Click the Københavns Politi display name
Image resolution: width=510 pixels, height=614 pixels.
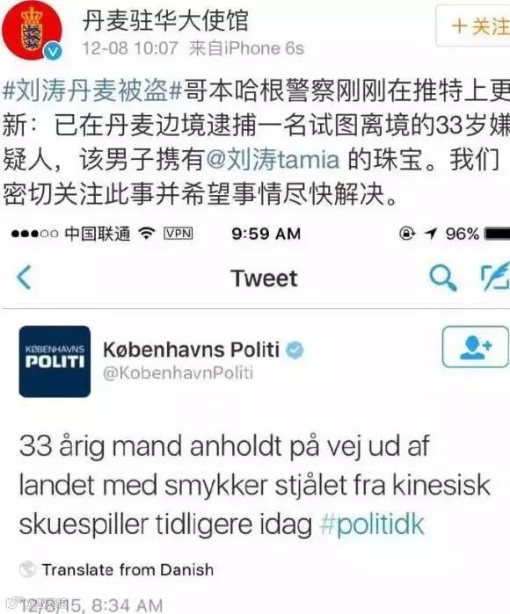point(192,349)
